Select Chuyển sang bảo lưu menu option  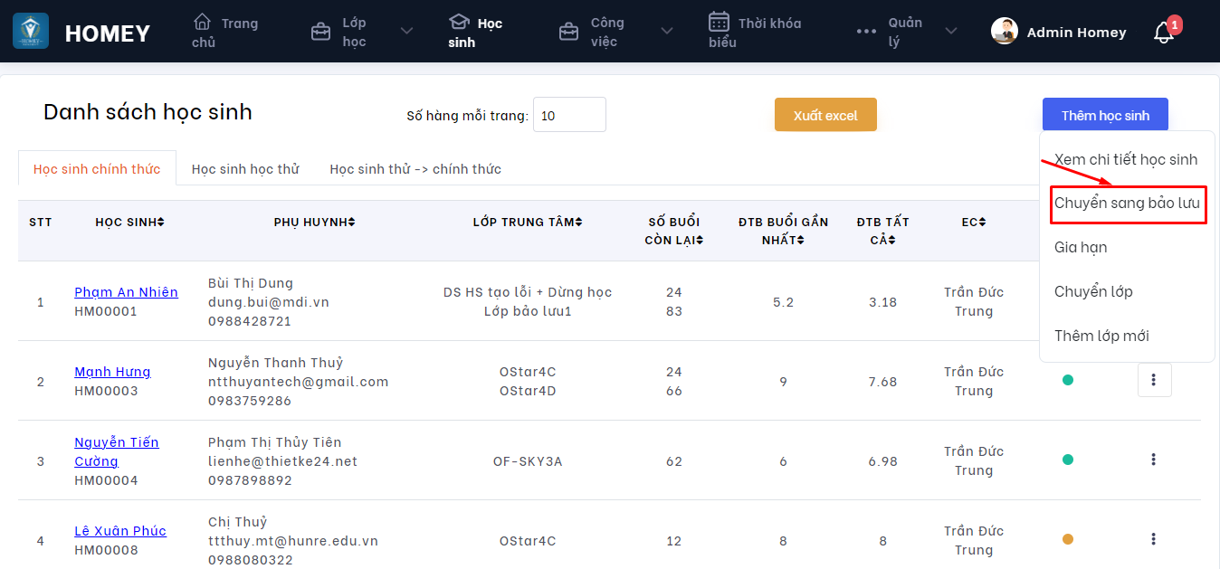coord(1127,204)
